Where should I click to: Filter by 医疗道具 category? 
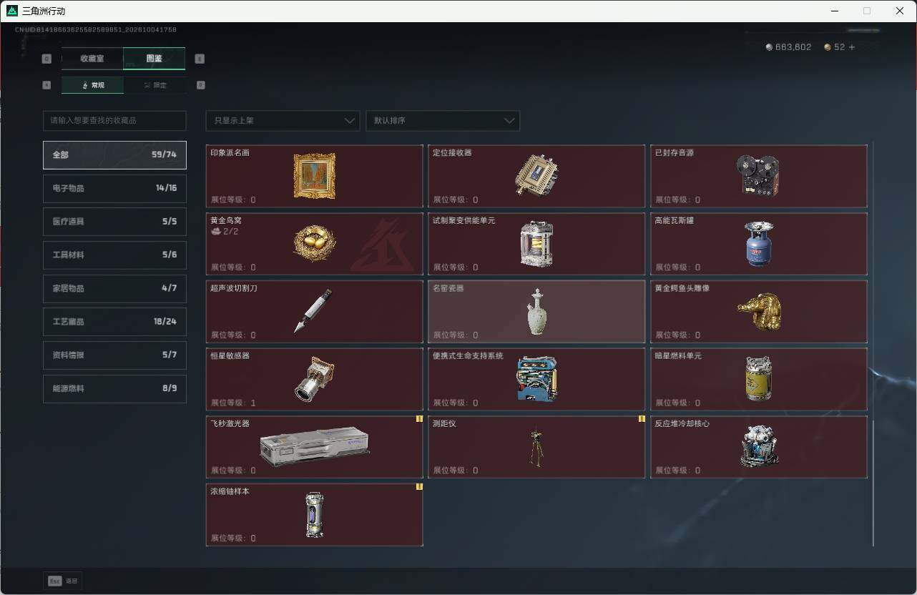[114, 222]
